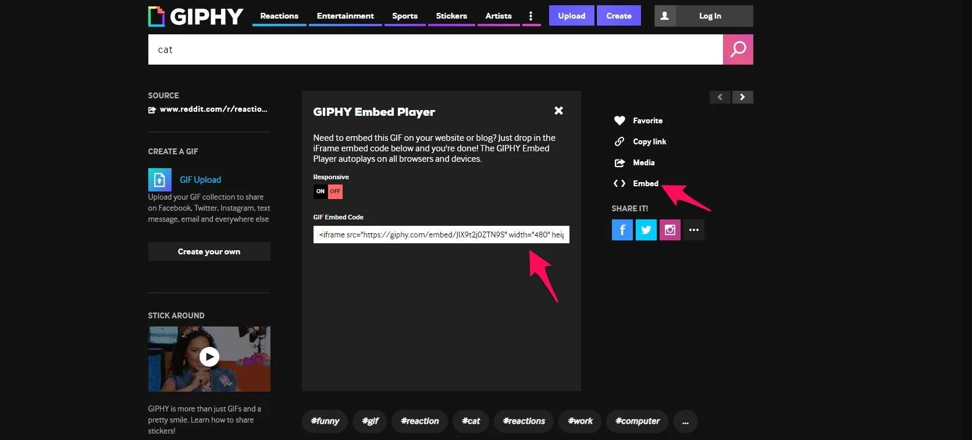Open the Stickers menu
Image resolution: width=972 pixels, height=440 pixels.
pos(451,16)
